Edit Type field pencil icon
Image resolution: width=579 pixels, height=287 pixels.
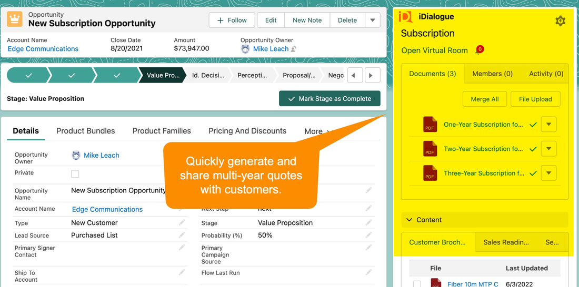click(x=182, y=222)
